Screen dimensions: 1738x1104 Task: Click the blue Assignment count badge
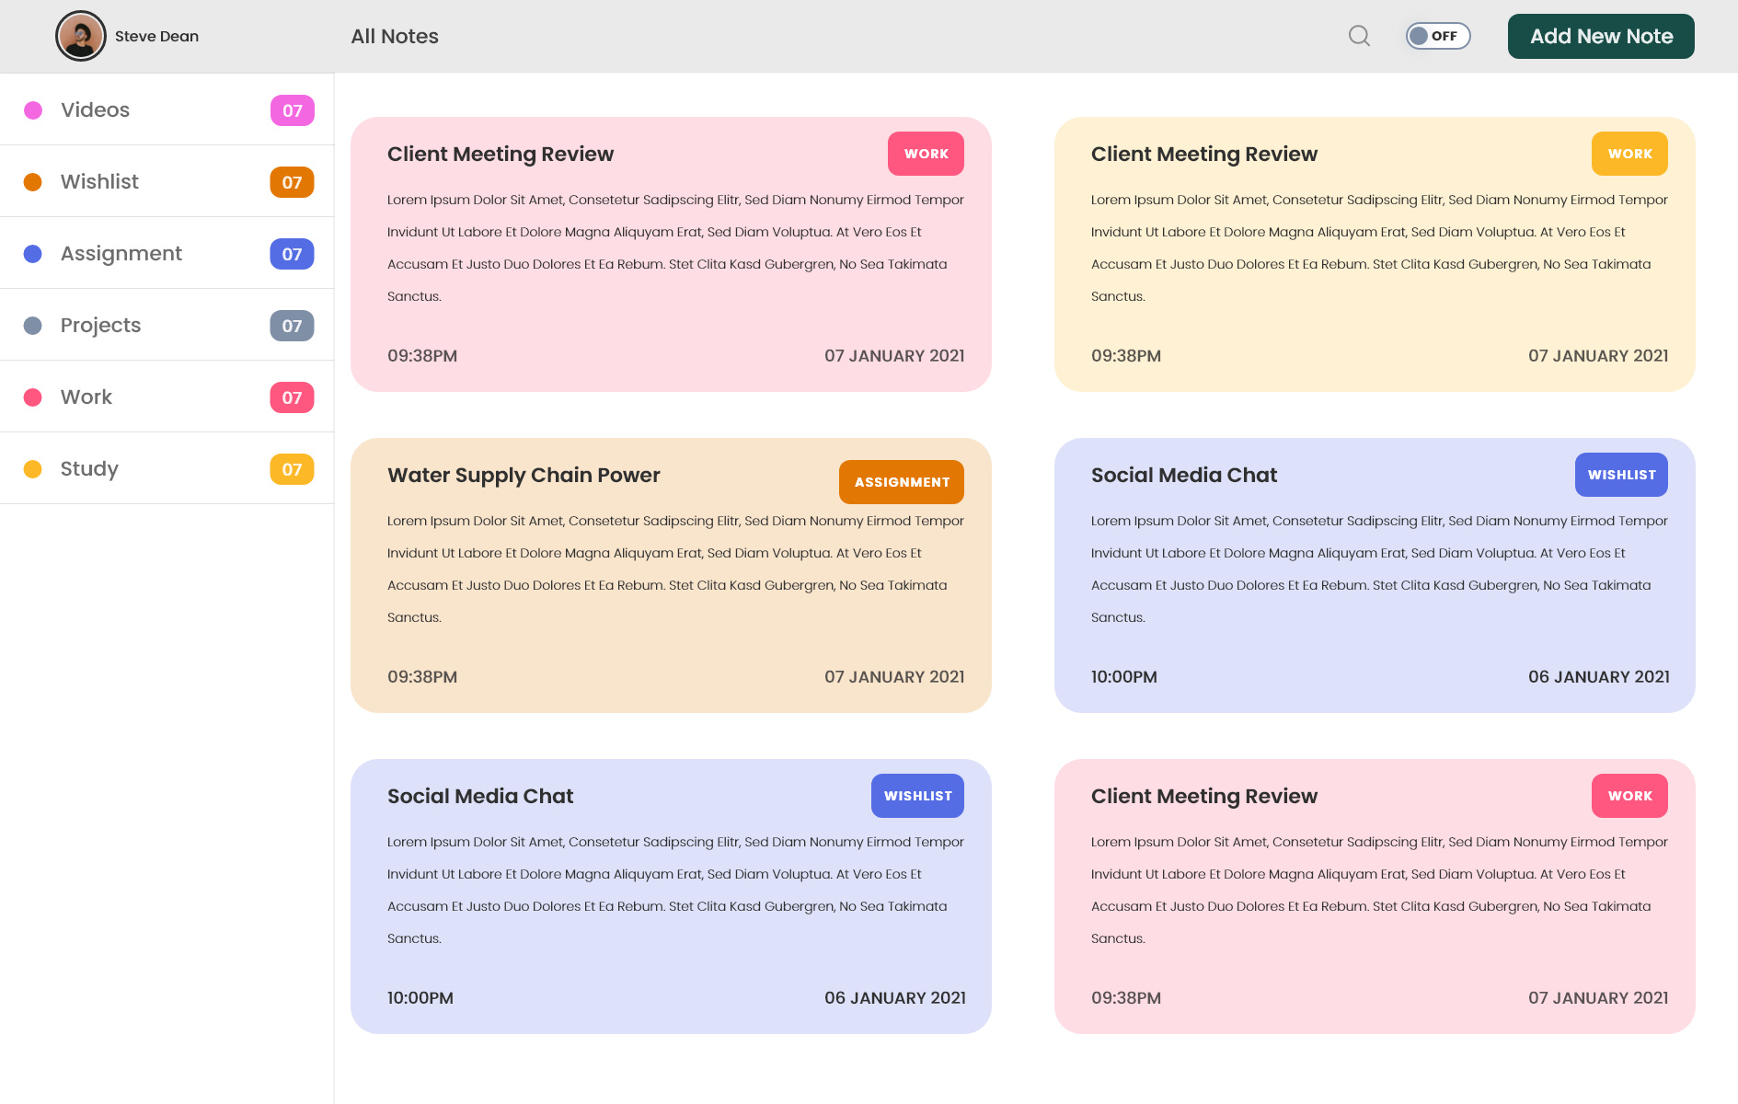[x=292, y=254]
